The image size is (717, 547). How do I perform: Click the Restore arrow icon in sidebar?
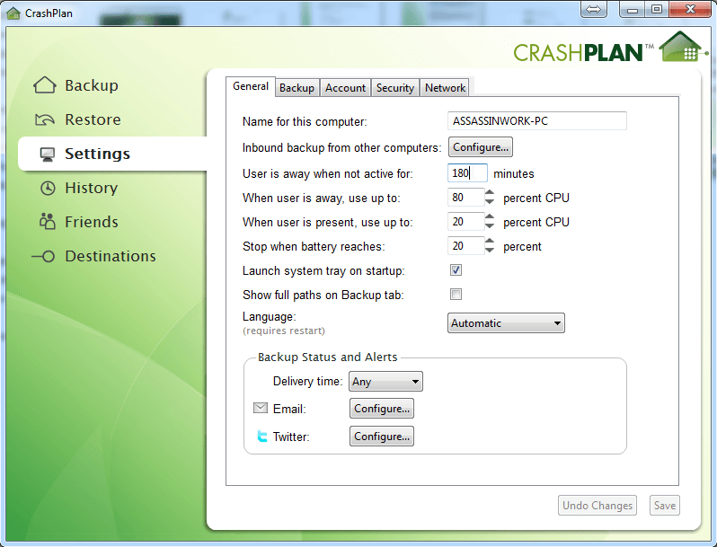click(45, 119)
